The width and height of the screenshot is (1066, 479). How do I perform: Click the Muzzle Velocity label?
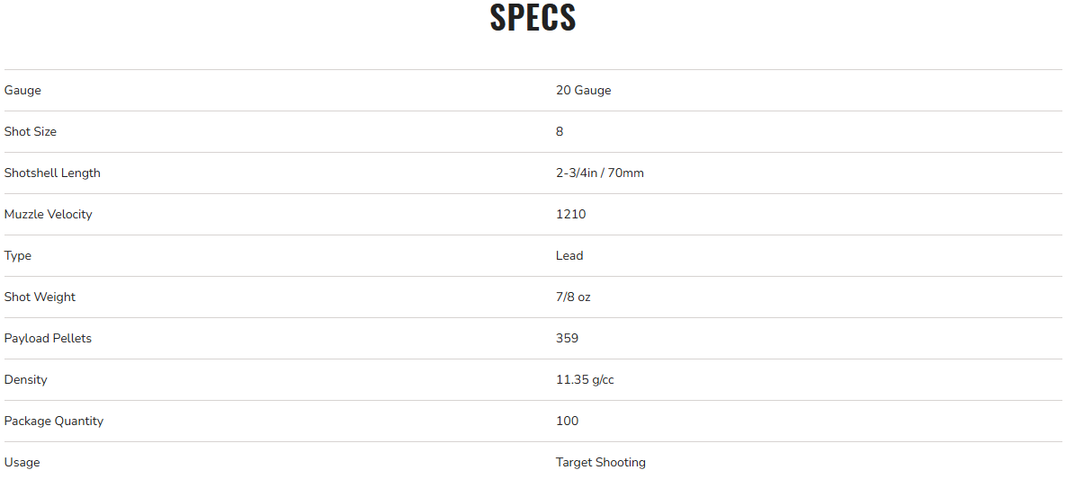[x=48, y=214]
